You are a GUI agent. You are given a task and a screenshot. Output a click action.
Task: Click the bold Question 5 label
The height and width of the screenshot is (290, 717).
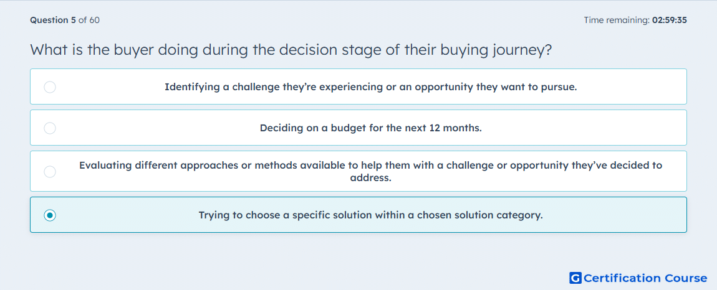pyautogui.click(x=53, y=20)
